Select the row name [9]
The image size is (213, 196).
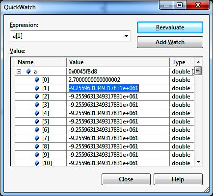coord(46,155)
